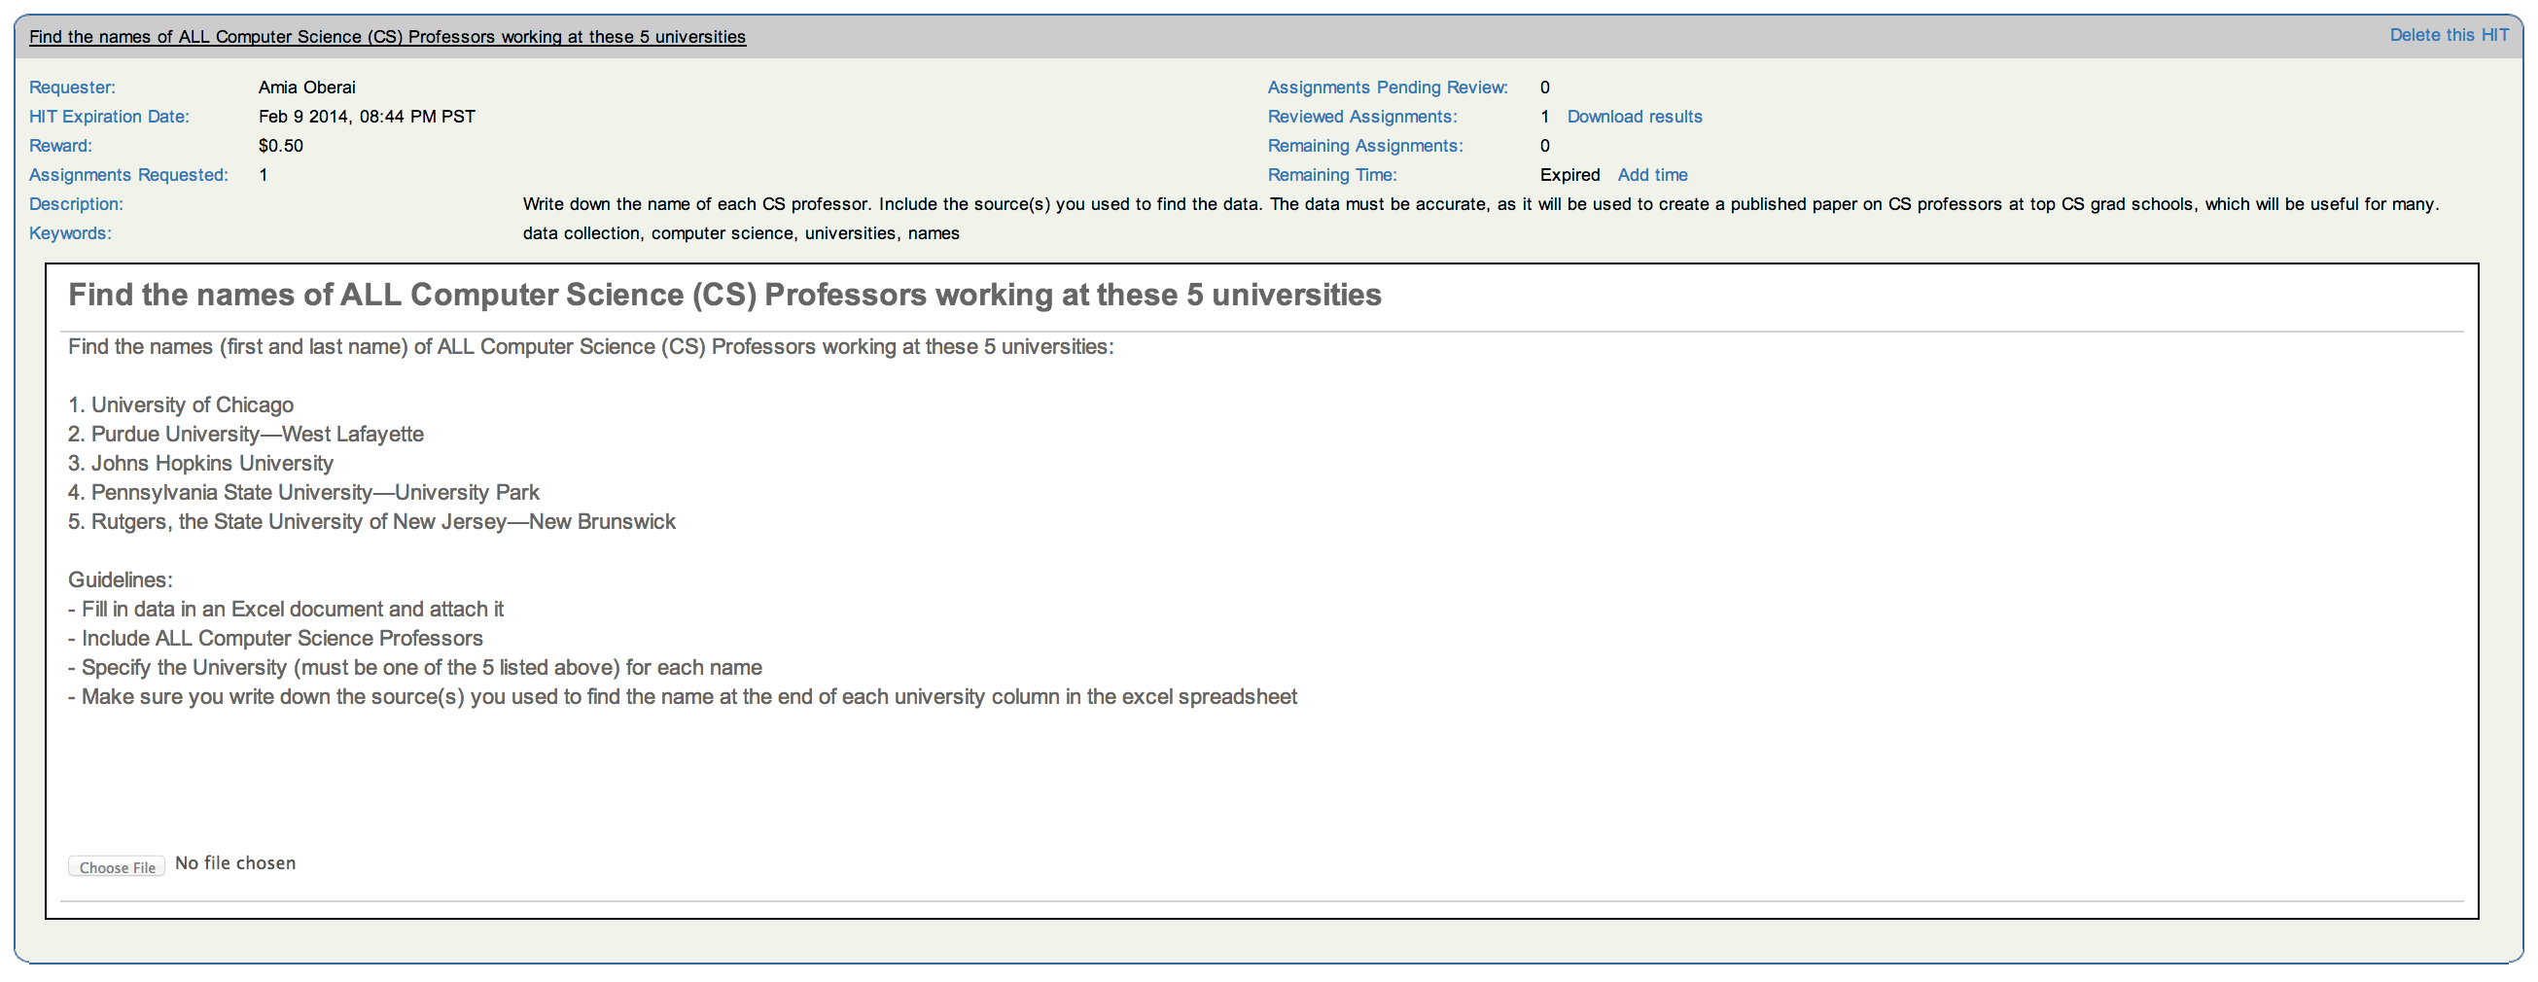Click the Remaining Time label

1332,174
